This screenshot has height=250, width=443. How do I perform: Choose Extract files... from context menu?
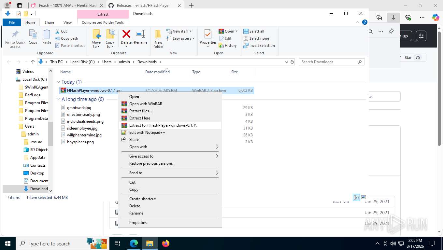coord(170,111)
